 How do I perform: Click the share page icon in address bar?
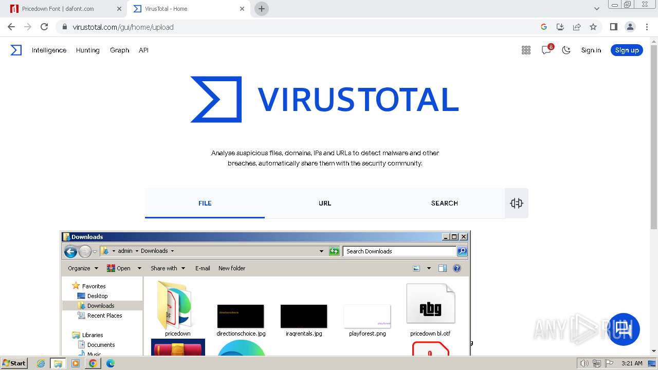[x=577, y=27]
